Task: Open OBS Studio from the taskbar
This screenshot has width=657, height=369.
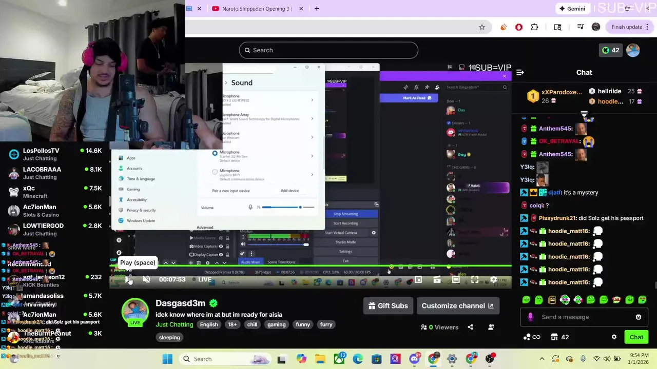Action: click(x=490, y=359)
